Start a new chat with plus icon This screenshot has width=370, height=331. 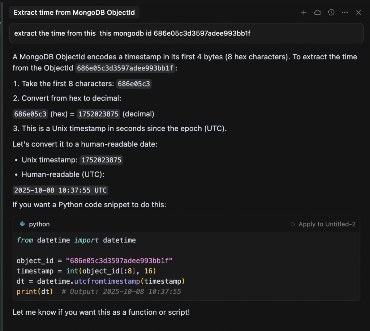click(x=304, y=13)
